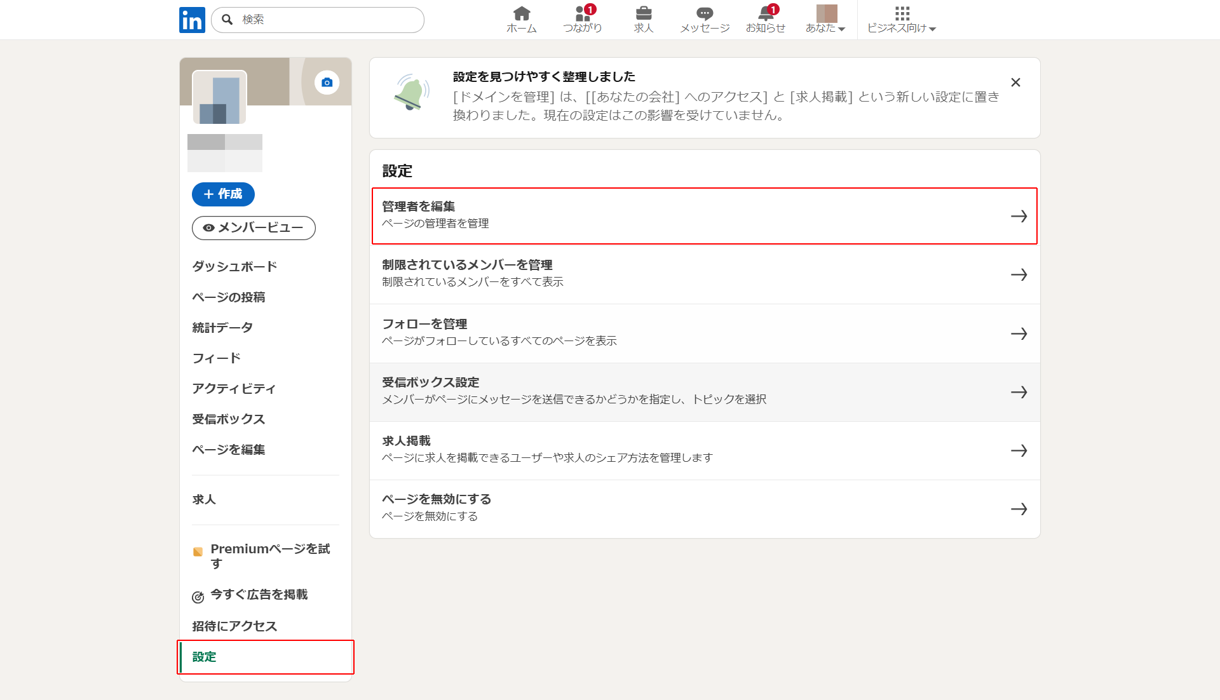Open the Messaging (メッセージ) icon
Viewport: 1220px width, 700px height.
[704, 13]
